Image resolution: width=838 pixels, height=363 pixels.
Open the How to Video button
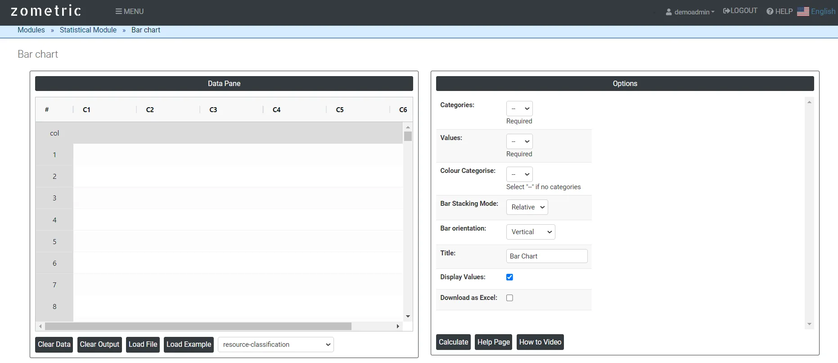(x=540, y=342)
